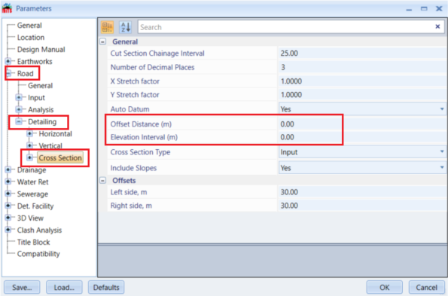This screenshot has width=448, height=296.
Task: Expand the Sewerage tree node
Action: [8, 194]
